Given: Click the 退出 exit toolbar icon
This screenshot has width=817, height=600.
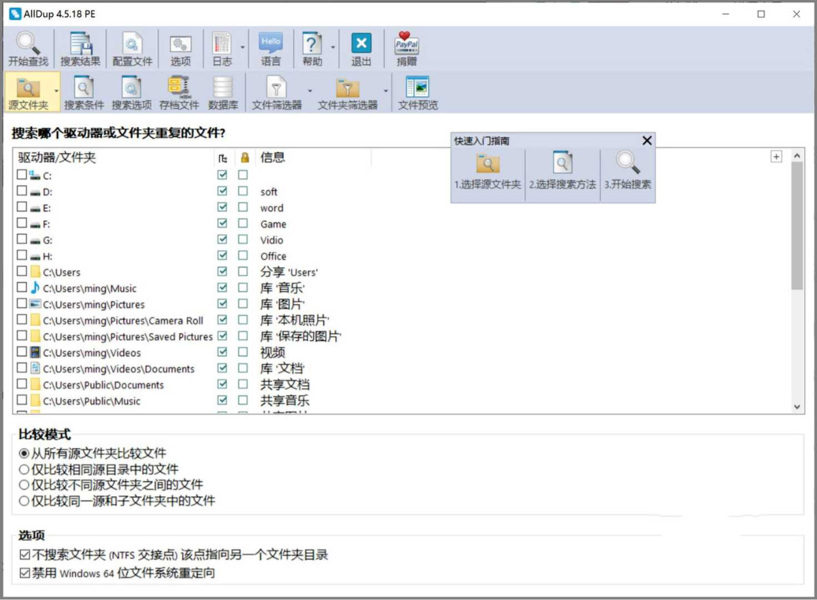Looking at the screenshot, I should click(x=361, y=49).
